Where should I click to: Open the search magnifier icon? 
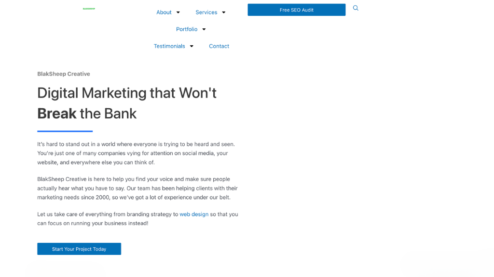point(356,8)
